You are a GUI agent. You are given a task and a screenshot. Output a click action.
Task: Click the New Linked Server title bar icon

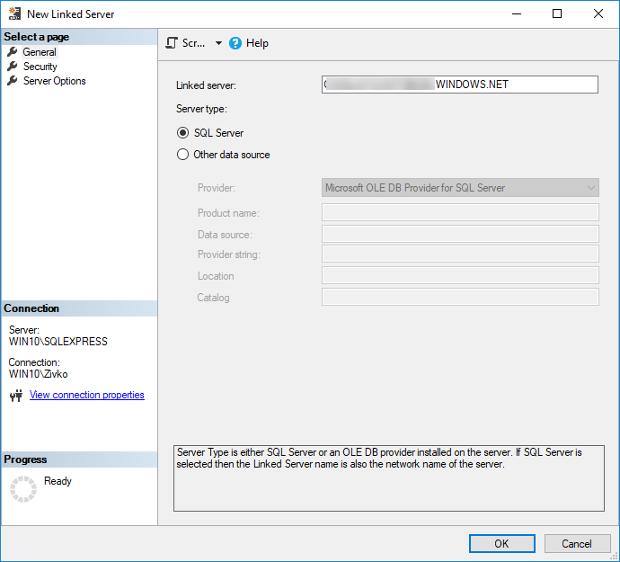[14, 14]
